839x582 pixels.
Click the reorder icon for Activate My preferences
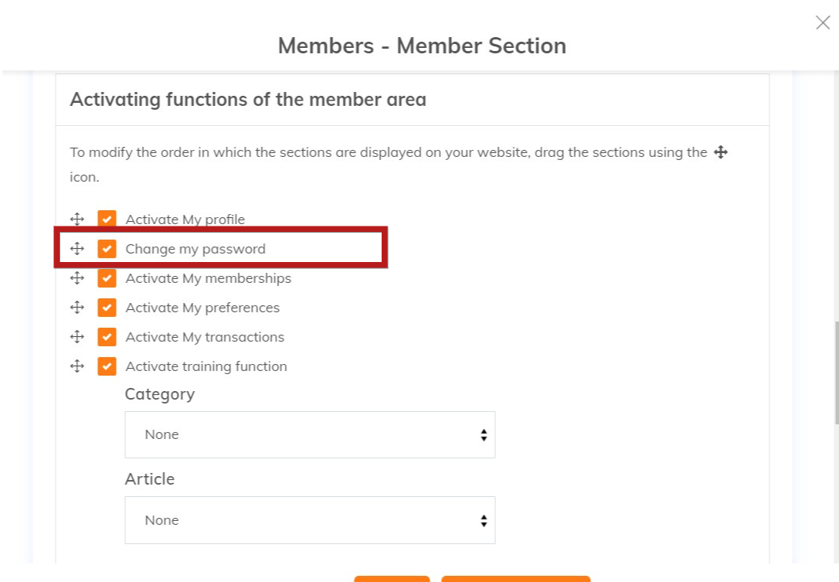tap(76, 308)
